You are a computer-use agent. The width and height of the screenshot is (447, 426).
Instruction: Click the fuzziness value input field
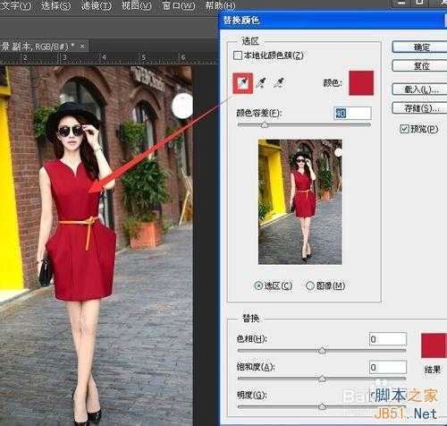point(352,114)
